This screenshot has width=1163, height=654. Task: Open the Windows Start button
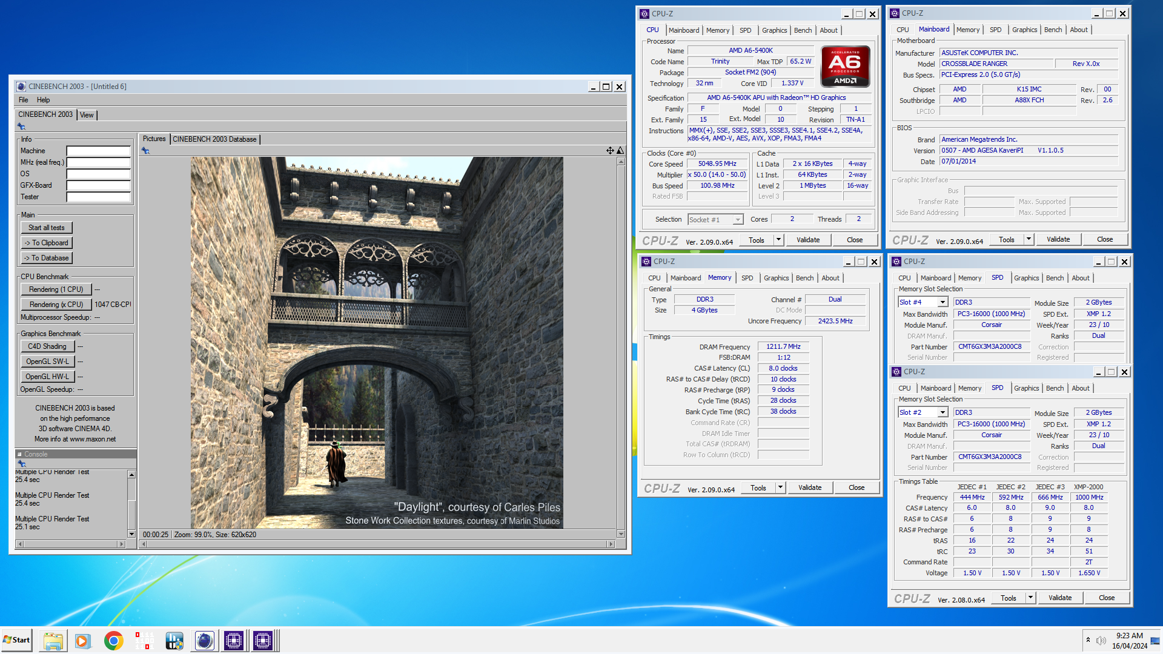pos(16,640)
